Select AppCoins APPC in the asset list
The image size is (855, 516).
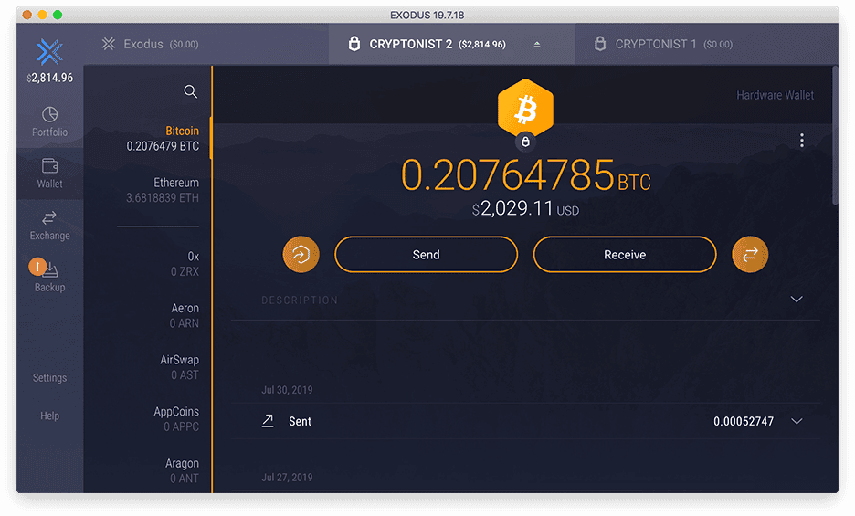point(176,419)
